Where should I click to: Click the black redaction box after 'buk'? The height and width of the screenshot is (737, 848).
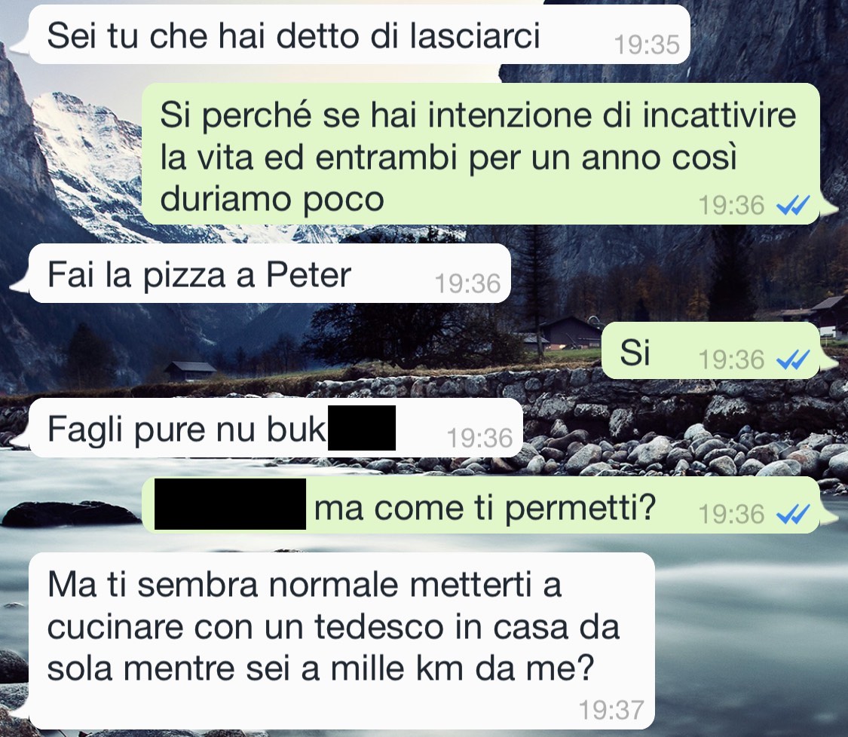[362, 428]
